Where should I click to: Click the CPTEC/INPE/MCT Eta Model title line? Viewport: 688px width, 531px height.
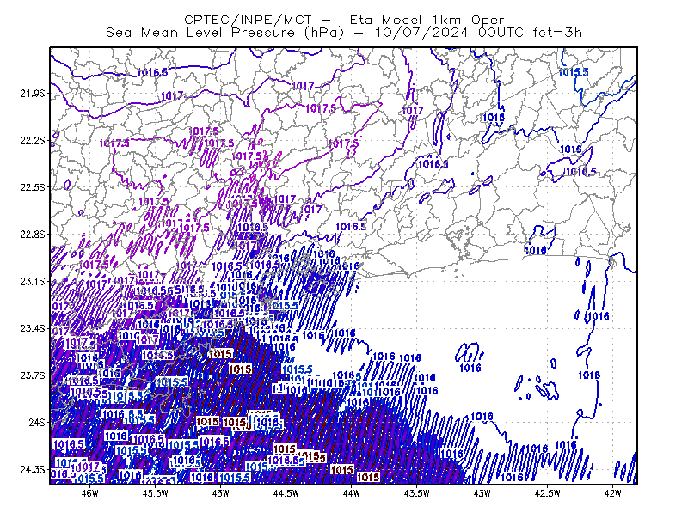(344, 20)
